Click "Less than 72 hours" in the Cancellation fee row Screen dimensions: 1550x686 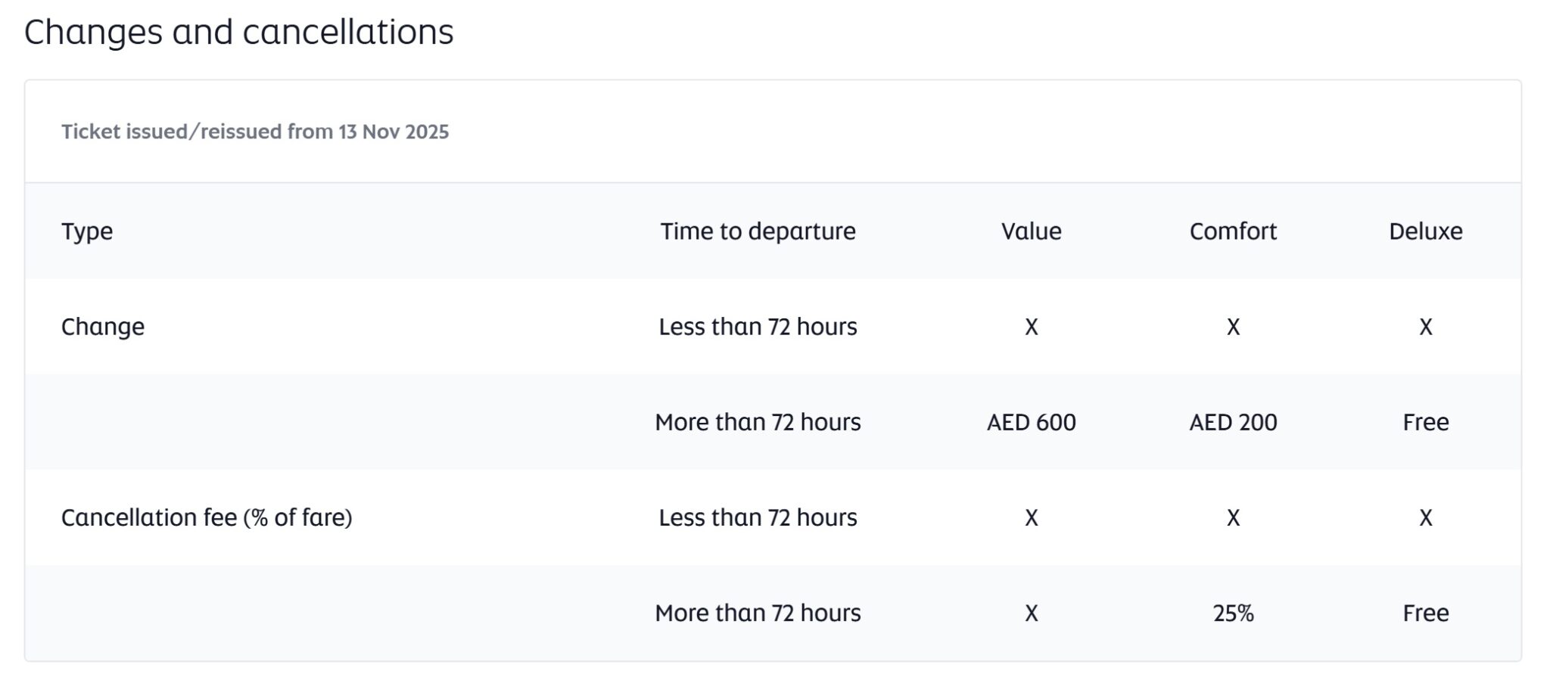click(x=758, y=517)
